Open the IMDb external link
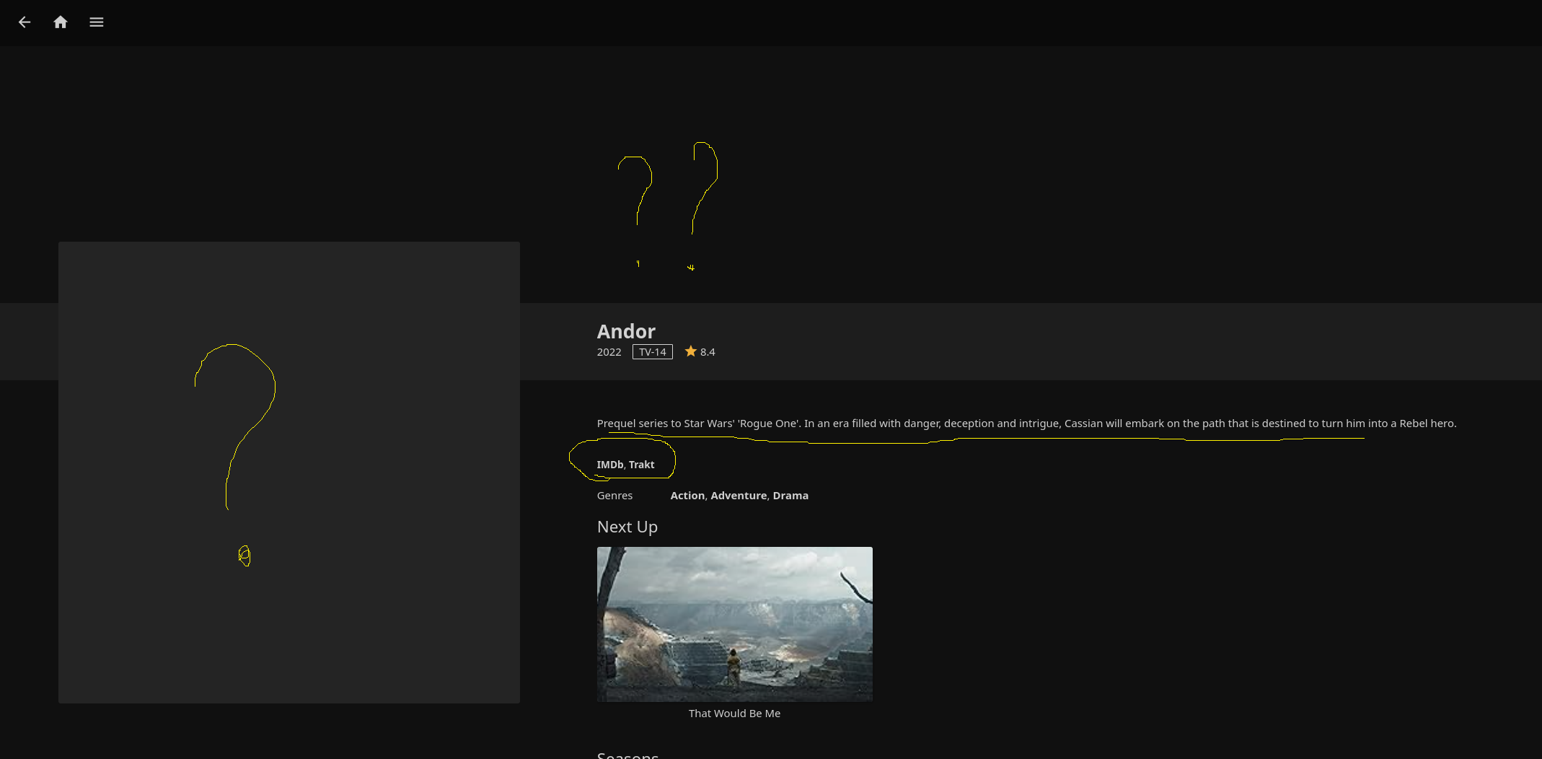Image resolution: width=1542 pixels, height=759 pixels. (x=609, y=465)
